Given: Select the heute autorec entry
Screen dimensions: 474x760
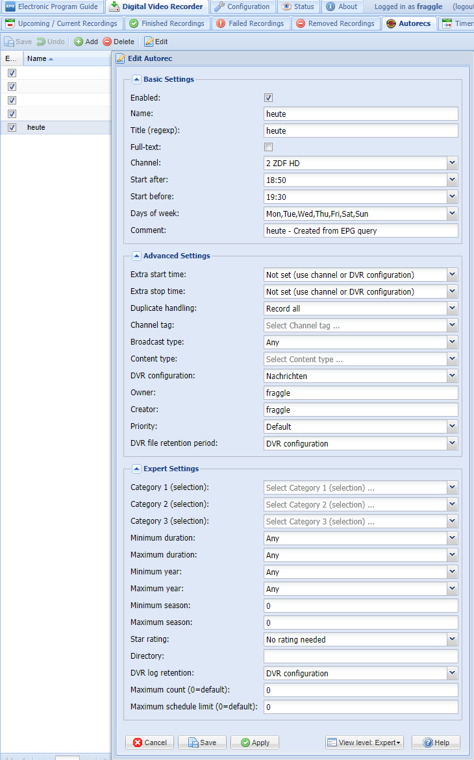Looking at the screenshot, I should click(x=36, y=127).
